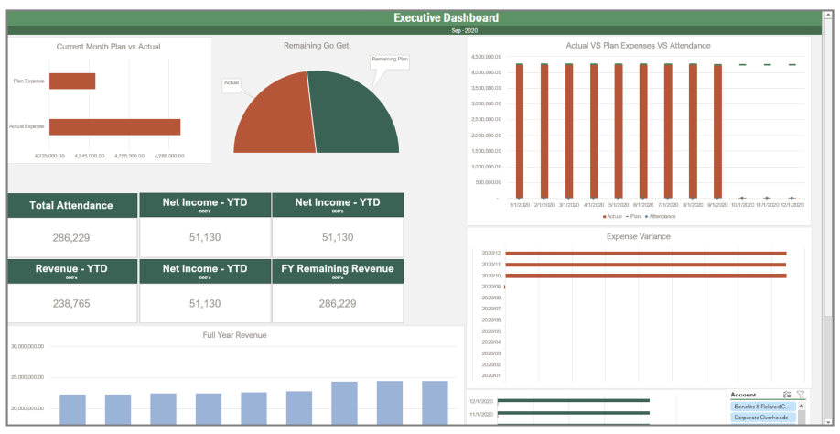Click the Total Attendance card header
Screen dimensions: 840x434
[71, 206]
